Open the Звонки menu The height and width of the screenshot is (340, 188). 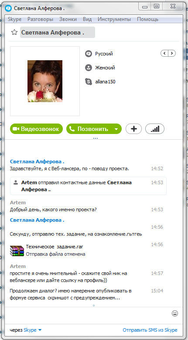(x=68, y=19)
